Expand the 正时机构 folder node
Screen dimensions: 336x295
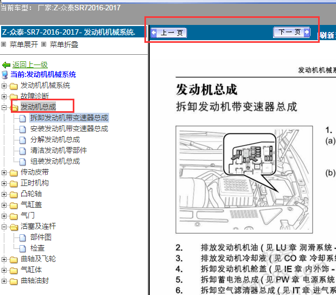point(4,183)
